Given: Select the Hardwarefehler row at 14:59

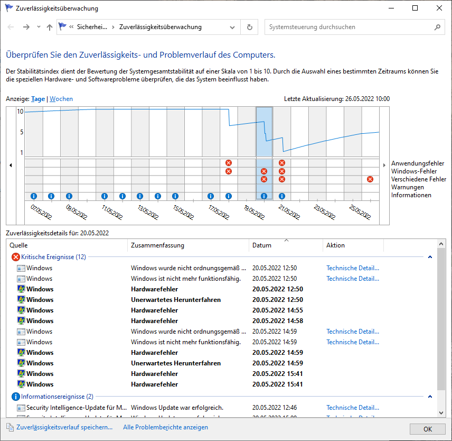Looking at the screenshot, I should coord(221,353).
